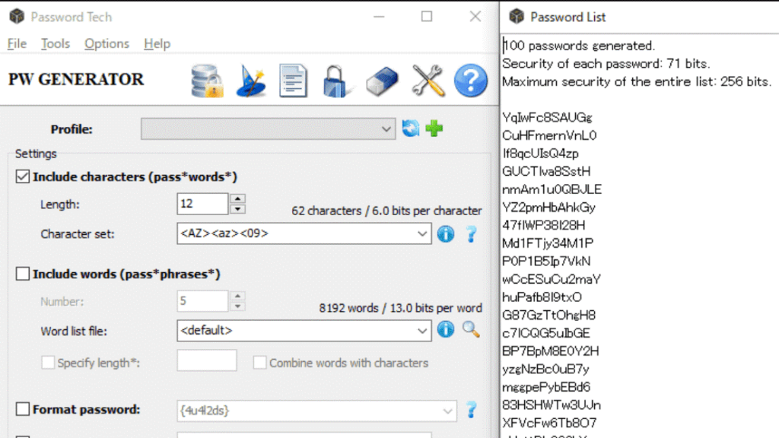
Task: Tick the Specify length checkbox
Action: click(48, 363)
